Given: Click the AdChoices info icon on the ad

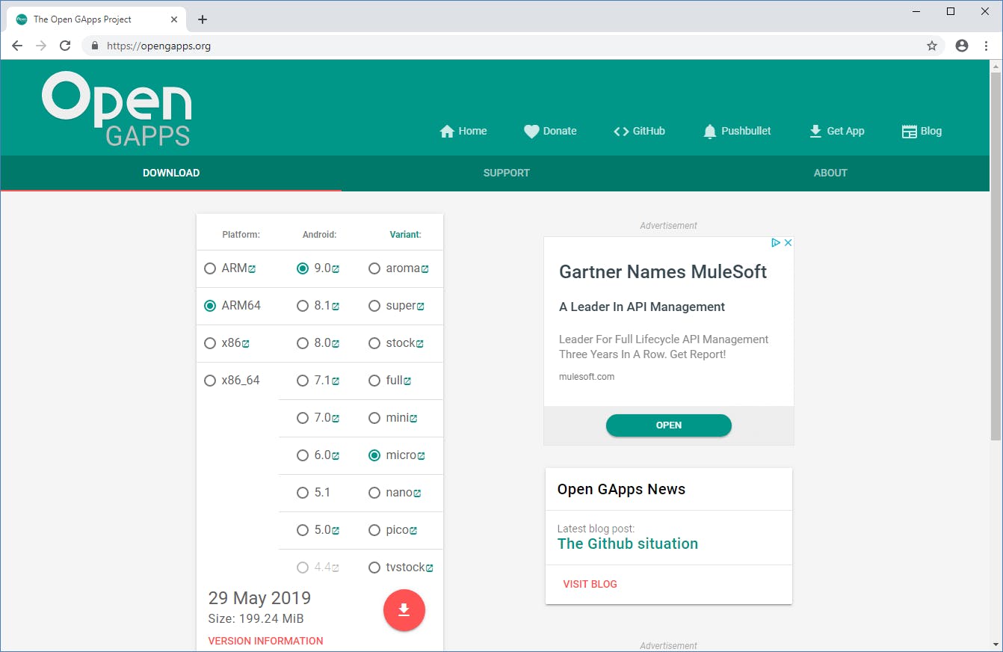Looking at the screenshot, I should (776, 242).
